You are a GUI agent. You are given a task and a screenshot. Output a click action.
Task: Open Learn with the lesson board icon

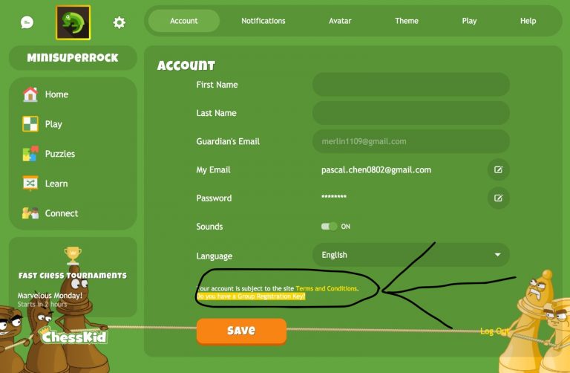pyautogui.click(x=30, y=184)
